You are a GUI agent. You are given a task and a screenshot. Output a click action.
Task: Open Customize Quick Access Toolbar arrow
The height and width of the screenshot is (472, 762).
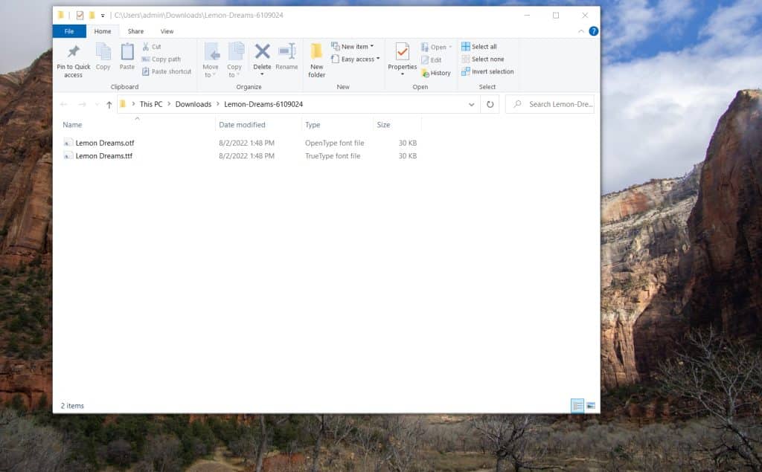pos(103,16)
